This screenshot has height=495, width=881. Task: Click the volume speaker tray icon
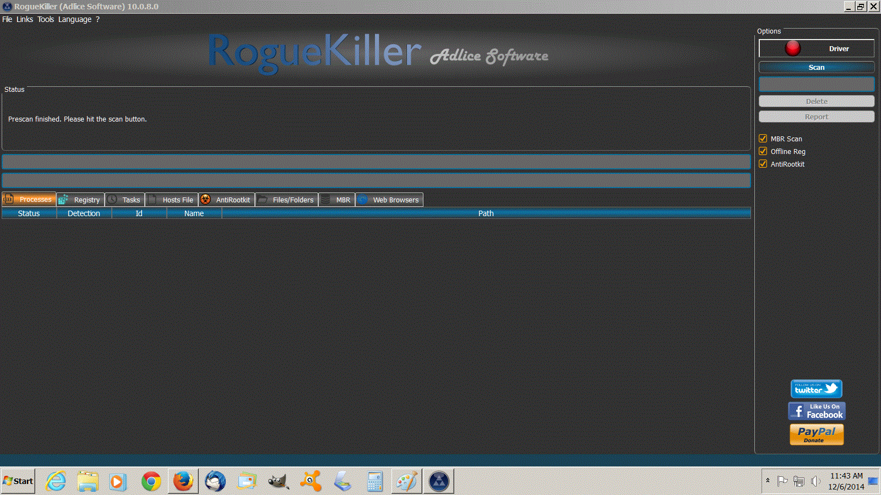815,481
